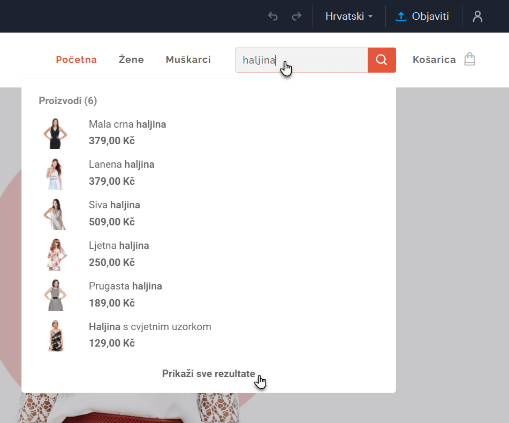Viewport: 509px width, 423px height.
Task: Select the Mala crna haljina result
Action: [x=127, y=124]
